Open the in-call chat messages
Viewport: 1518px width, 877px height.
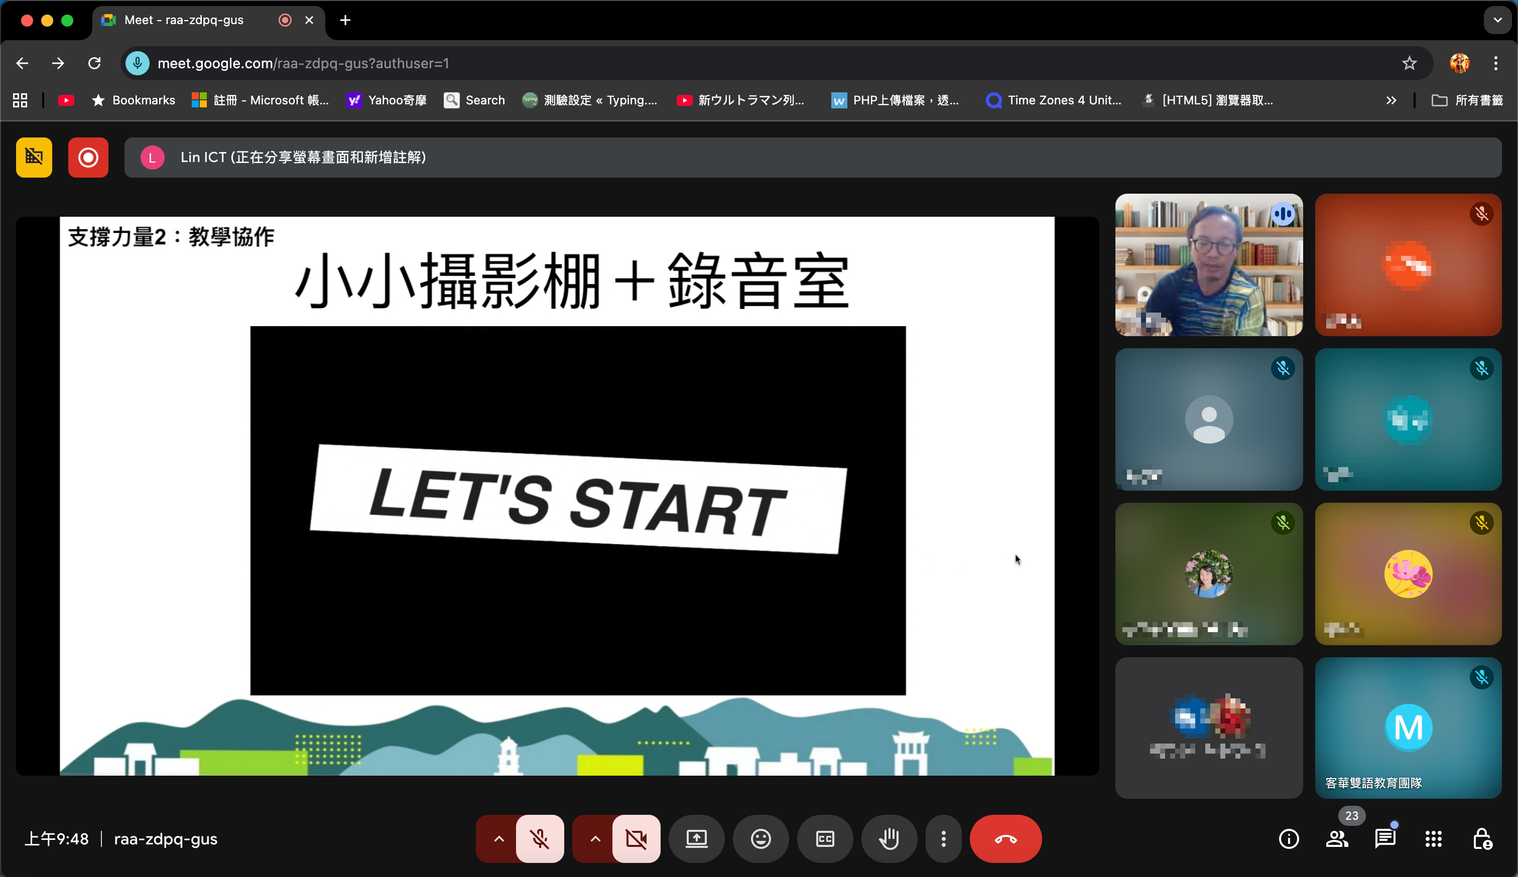tap(1385, 838)
